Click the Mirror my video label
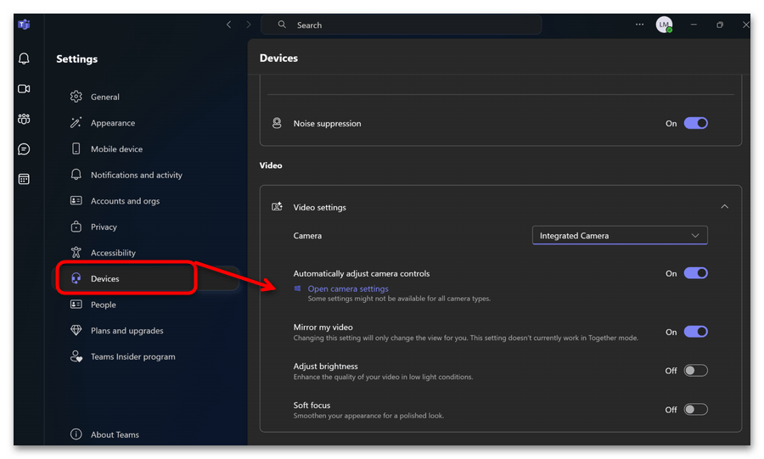 [x=323, y=327]
